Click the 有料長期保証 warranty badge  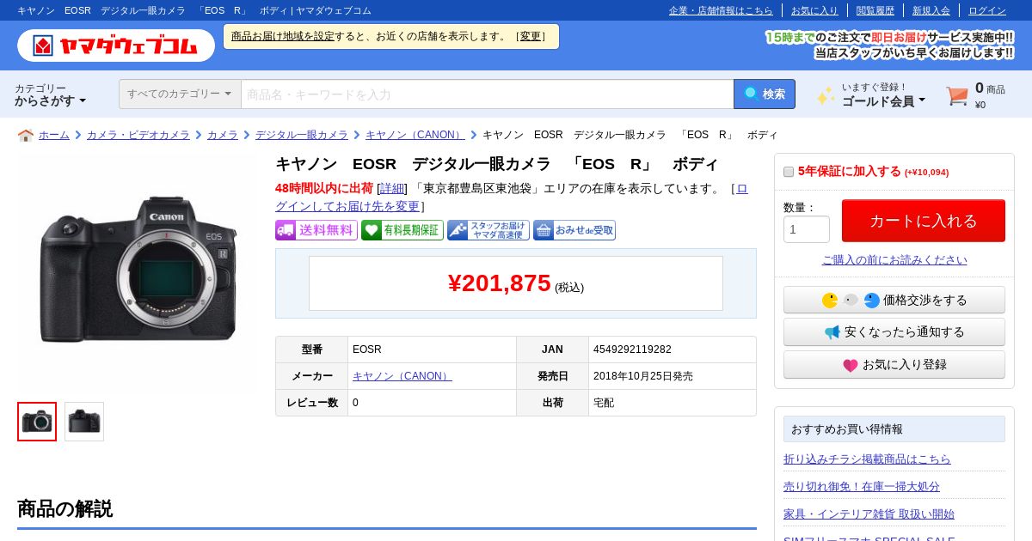point(402,230)
